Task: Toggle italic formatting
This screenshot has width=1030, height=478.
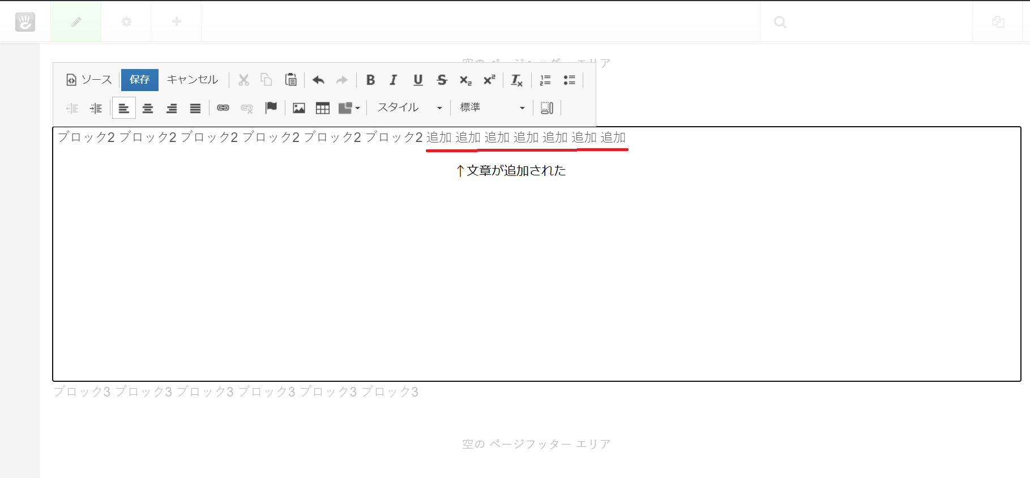Action: [x=394, y=80]
